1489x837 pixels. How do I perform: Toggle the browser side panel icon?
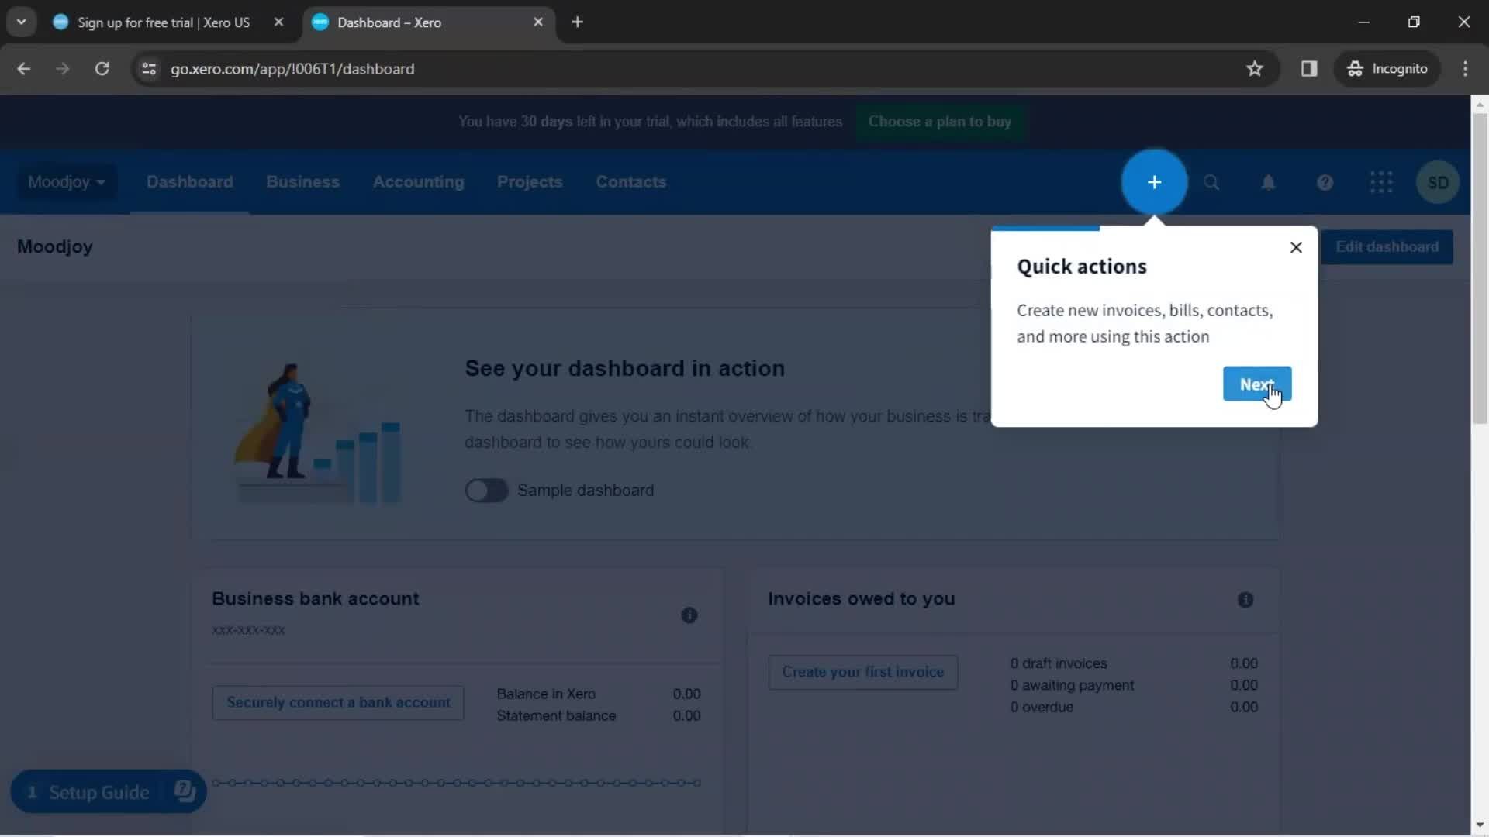click(x=1309, y=69)
